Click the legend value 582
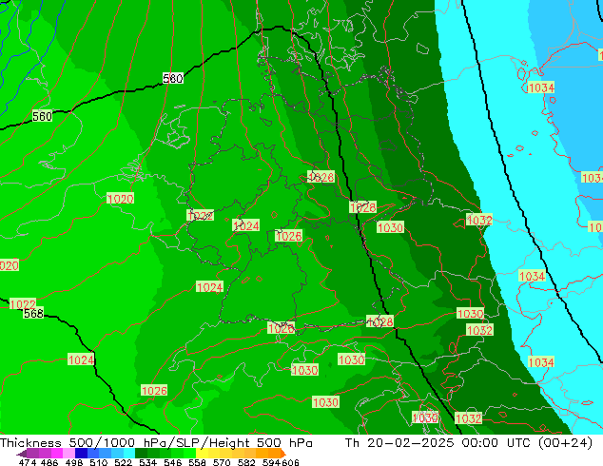Image resolution: width=603 pixels, height=466 pixels. [x=246, y=462]
